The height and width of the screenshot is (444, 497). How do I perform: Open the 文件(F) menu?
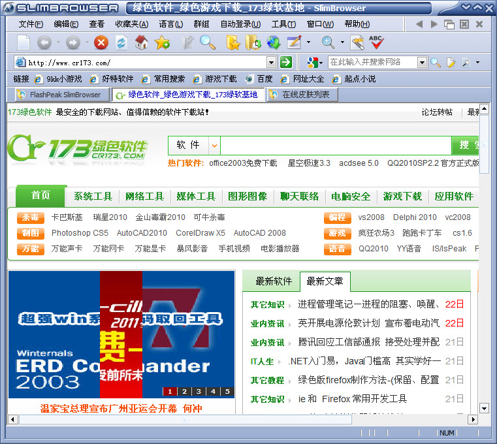31,24
